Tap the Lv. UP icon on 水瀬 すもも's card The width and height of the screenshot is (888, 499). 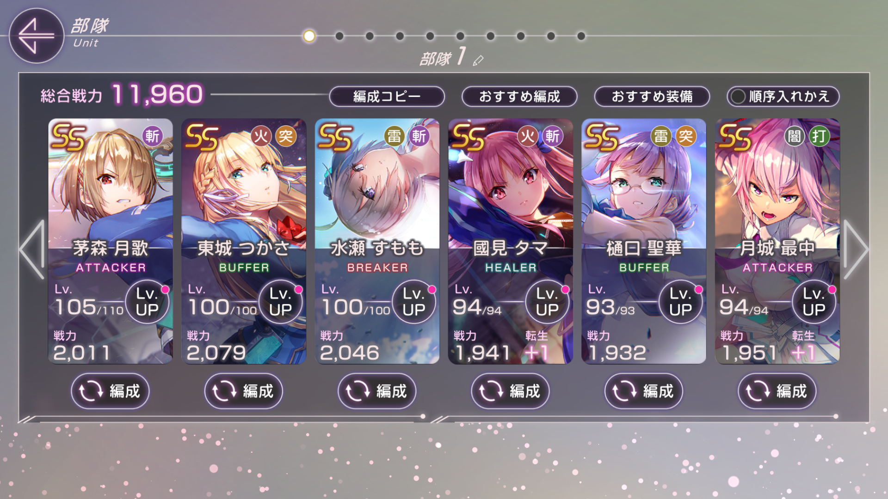click(414, 301)
